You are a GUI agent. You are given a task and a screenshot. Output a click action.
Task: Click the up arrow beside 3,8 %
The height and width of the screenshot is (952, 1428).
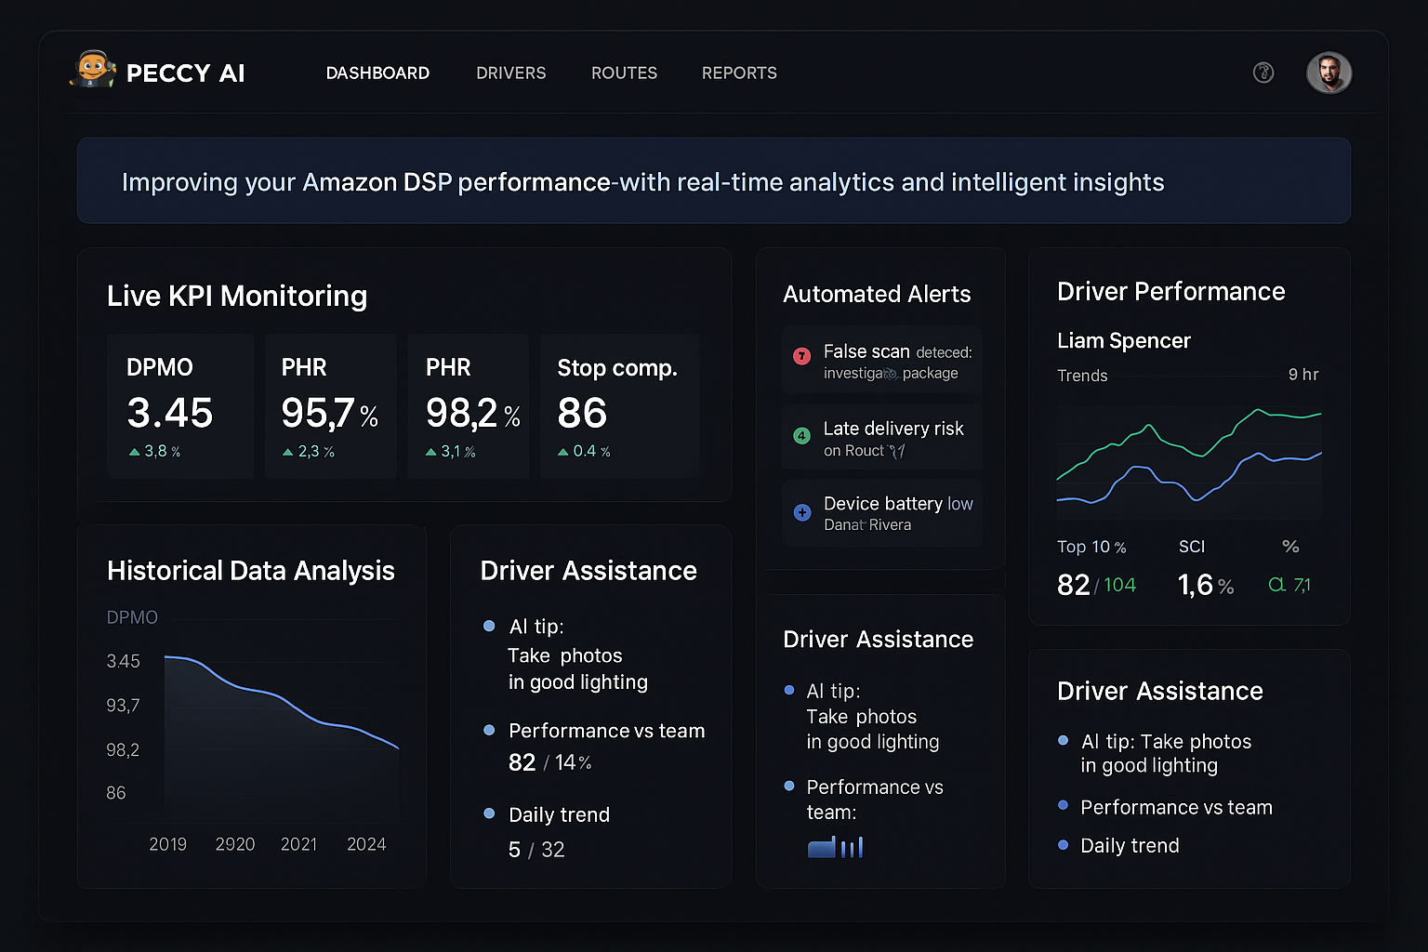[x=135, y=452]
